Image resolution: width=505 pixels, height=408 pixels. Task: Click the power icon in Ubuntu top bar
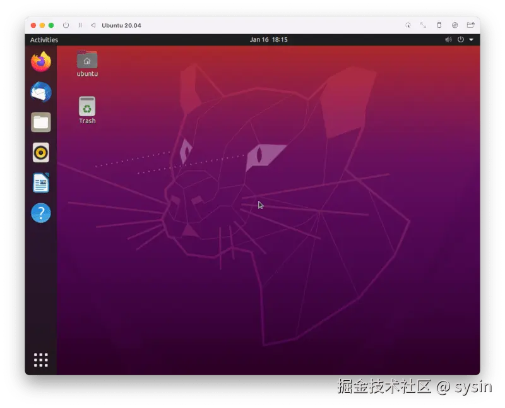point(461,40)
